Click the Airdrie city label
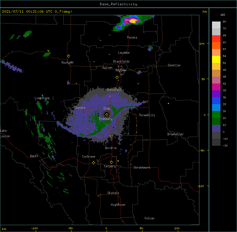Screen dimensions: 237x232 (x=111, y=148)
